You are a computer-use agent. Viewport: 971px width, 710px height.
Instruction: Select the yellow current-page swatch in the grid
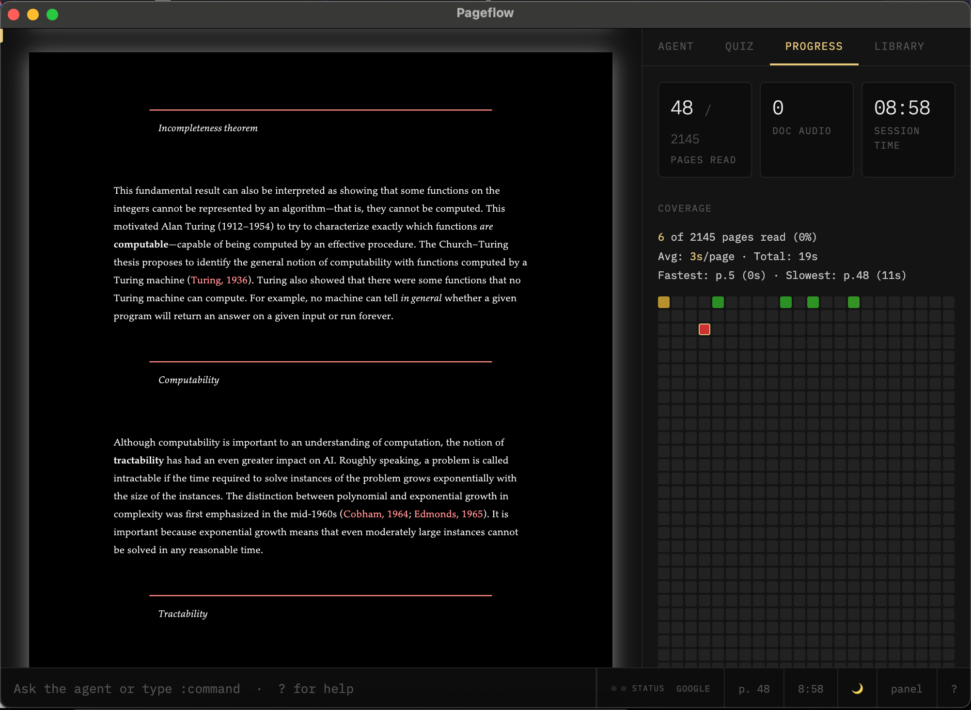[x=664, y=302]
